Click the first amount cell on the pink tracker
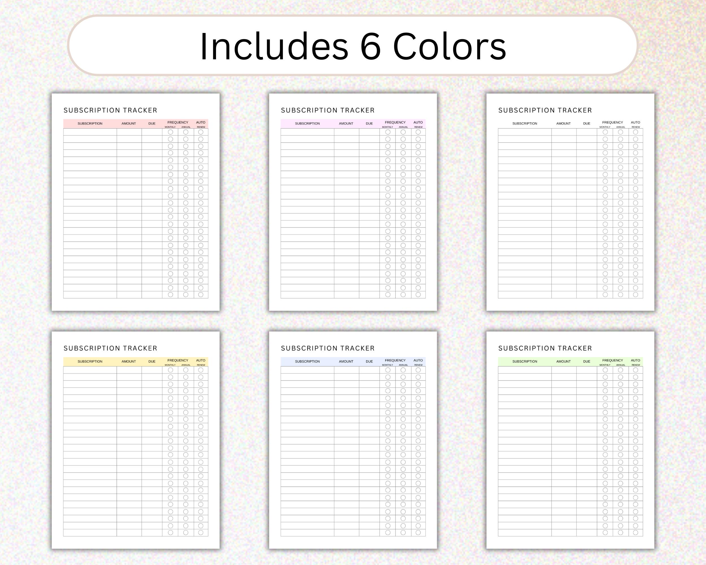 click(129, 132)
